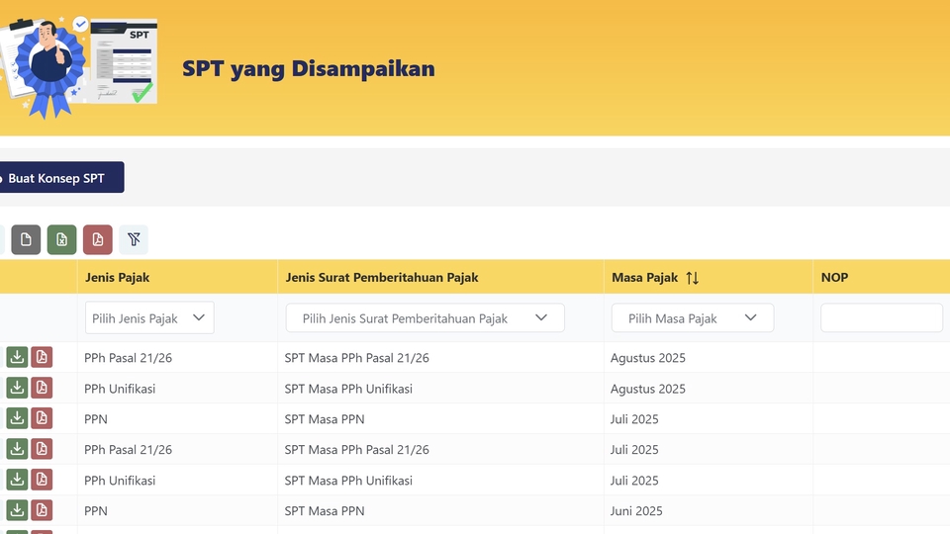Click the Jenis Pajak column header

(118, 278)
